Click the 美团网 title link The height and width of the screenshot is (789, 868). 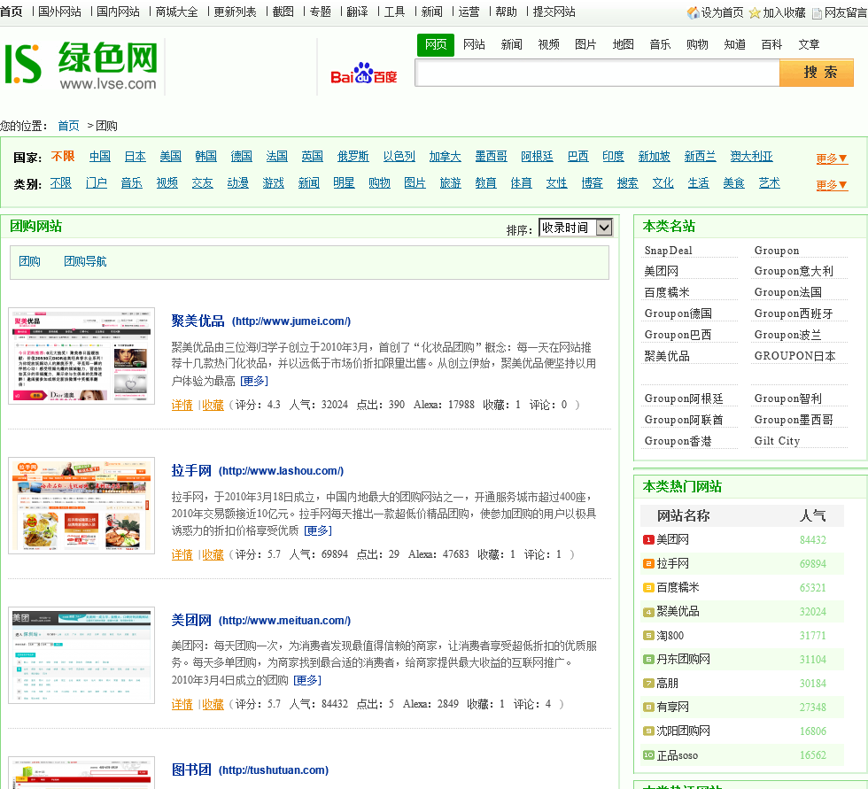pos(191,620)
